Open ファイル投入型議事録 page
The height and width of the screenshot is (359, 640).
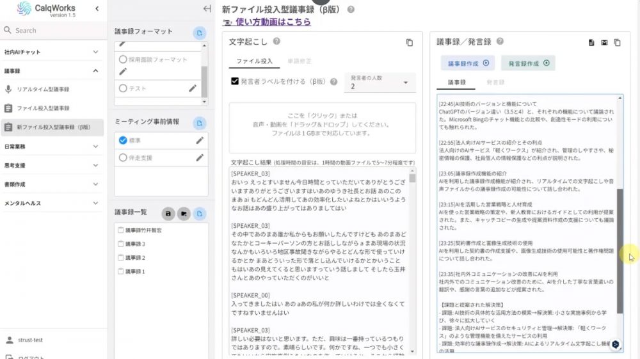(x=51, y=108)
